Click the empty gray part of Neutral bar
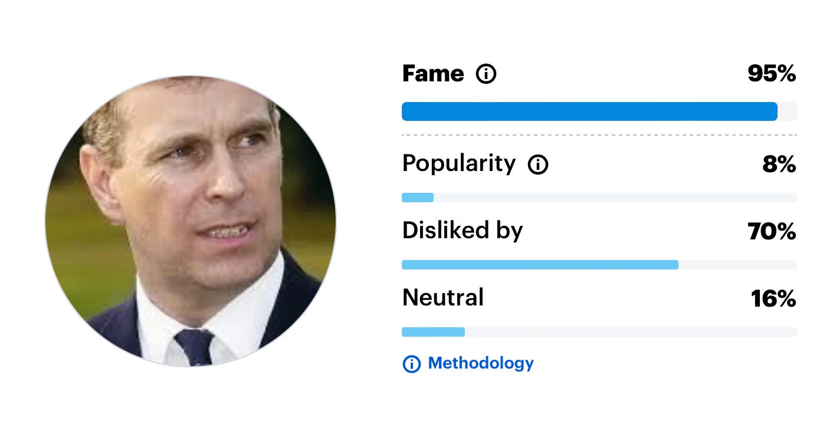The image size is (826, 434). (x=630, y=332)
